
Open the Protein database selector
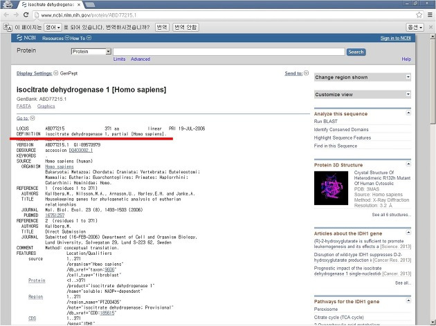[x=91, y=52]
